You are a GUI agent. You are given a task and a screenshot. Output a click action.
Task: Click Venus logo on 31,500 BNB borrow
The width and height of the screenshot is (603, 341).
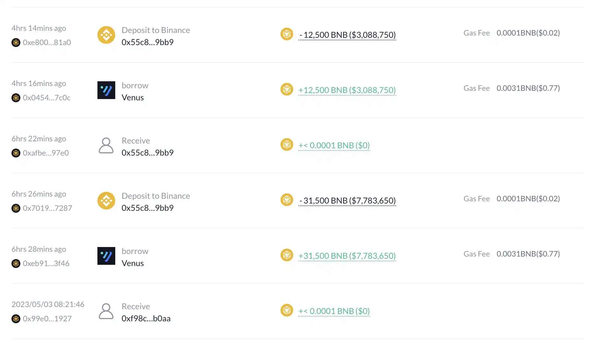(x=106, y=256)
